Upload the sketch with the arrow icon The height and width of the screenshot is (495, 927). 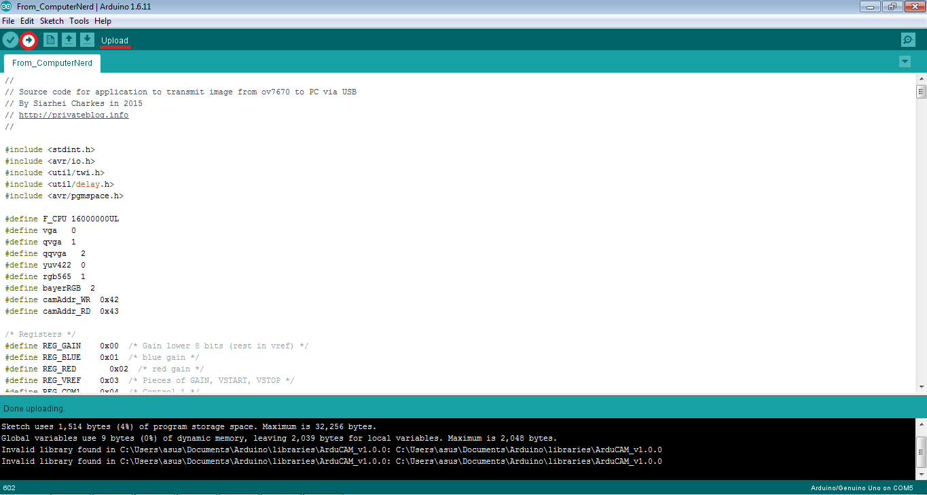[x=28, y=39]
